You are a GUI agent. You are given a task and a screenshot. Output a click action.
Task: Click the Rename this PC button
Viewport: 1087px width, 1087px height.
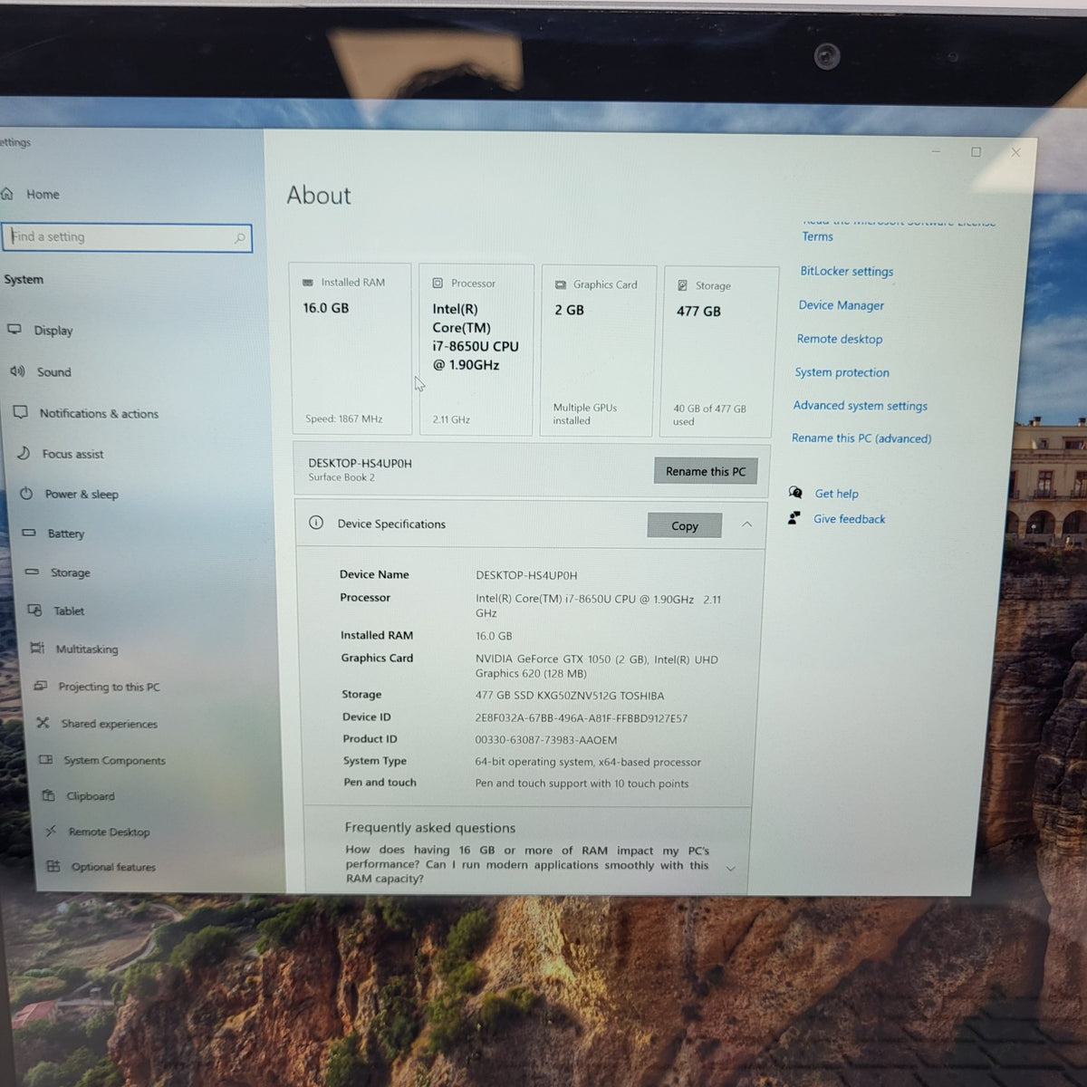tap(706, 471)
